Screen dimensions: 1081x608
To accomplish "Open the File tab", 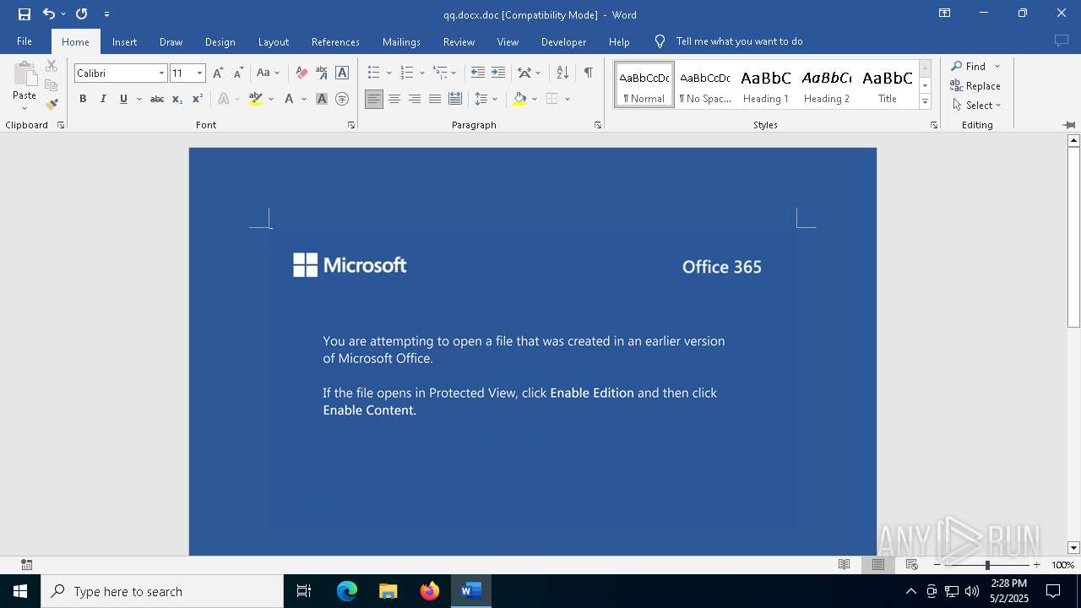I will [24, 41].
